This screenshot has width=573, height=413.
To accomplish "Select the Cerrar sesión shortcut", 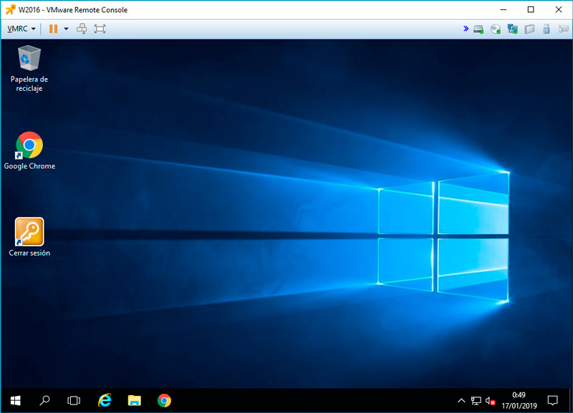I will coord(29,237).
